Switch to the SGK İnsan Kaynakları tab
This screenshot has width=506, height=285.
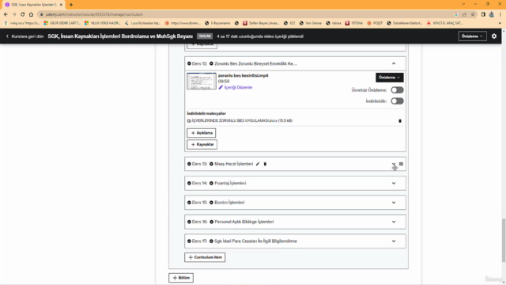[x=32, y=5]
